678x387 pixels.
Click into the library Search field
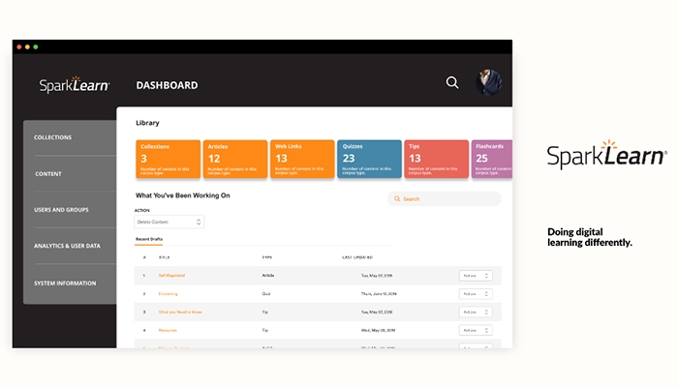(445, 198)
